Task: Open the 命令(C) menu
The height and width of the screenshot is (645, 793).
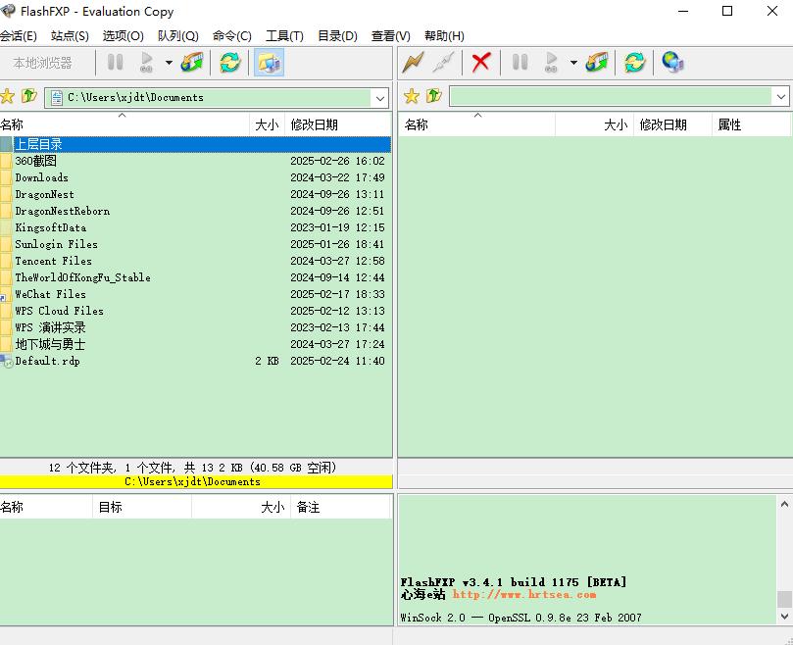Action: (x=232, y=36)
